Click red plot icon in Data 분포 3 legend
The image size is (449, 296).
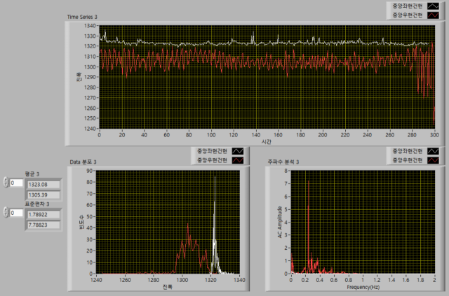(239, 160)
